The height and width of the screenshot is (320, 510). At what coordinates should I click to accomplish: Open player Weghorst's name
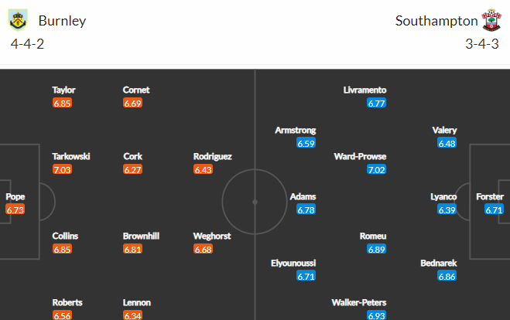click(x=212, y=237)
